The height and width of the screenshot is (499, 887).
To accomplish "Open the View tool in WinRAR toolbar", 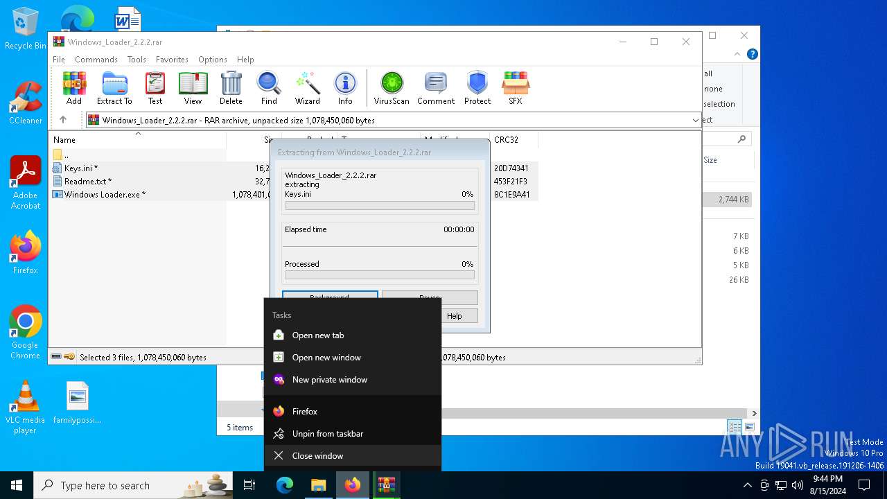I will coord(193,88).
